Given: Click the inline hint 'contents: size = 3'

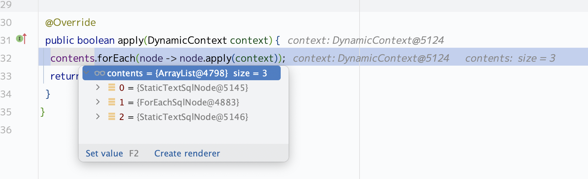Looking at the screenshot, I should click(x=510, y=58).
